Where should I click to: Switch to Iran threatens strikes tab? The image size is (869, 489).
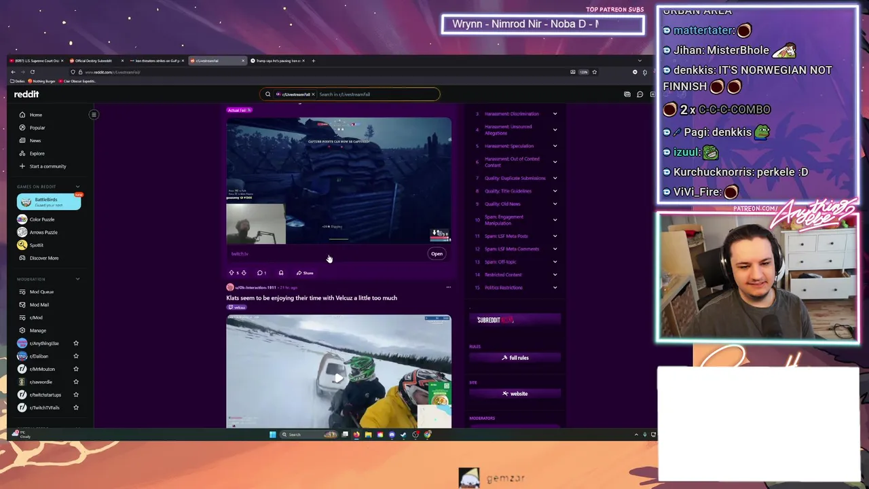(158, 61)
